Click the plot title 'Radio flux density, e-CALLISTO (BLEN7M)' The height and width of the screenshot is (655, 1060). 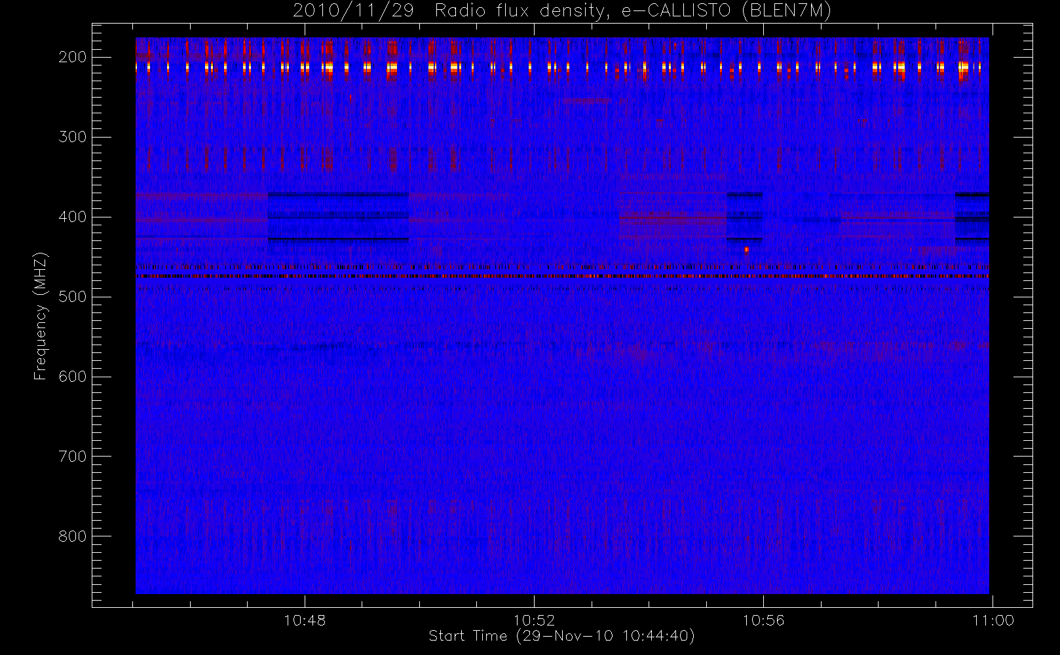click(x=633, y=10)
